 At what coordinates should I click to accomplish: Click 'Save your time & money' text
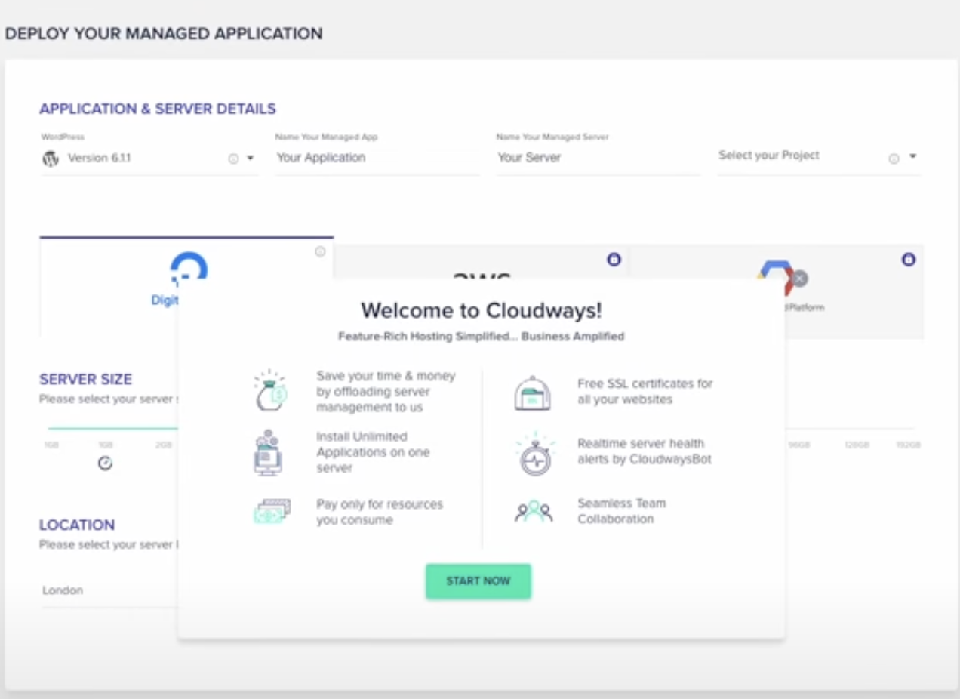[x=386, y=376]
